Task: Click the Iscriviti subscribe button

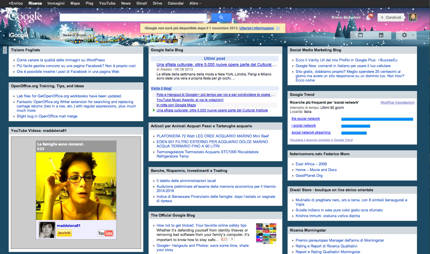Action: pyautogui.click(x=64, y=233)
